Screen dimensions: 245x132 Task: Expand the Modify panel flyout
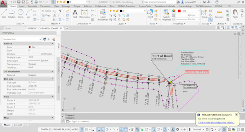[55, 24]
